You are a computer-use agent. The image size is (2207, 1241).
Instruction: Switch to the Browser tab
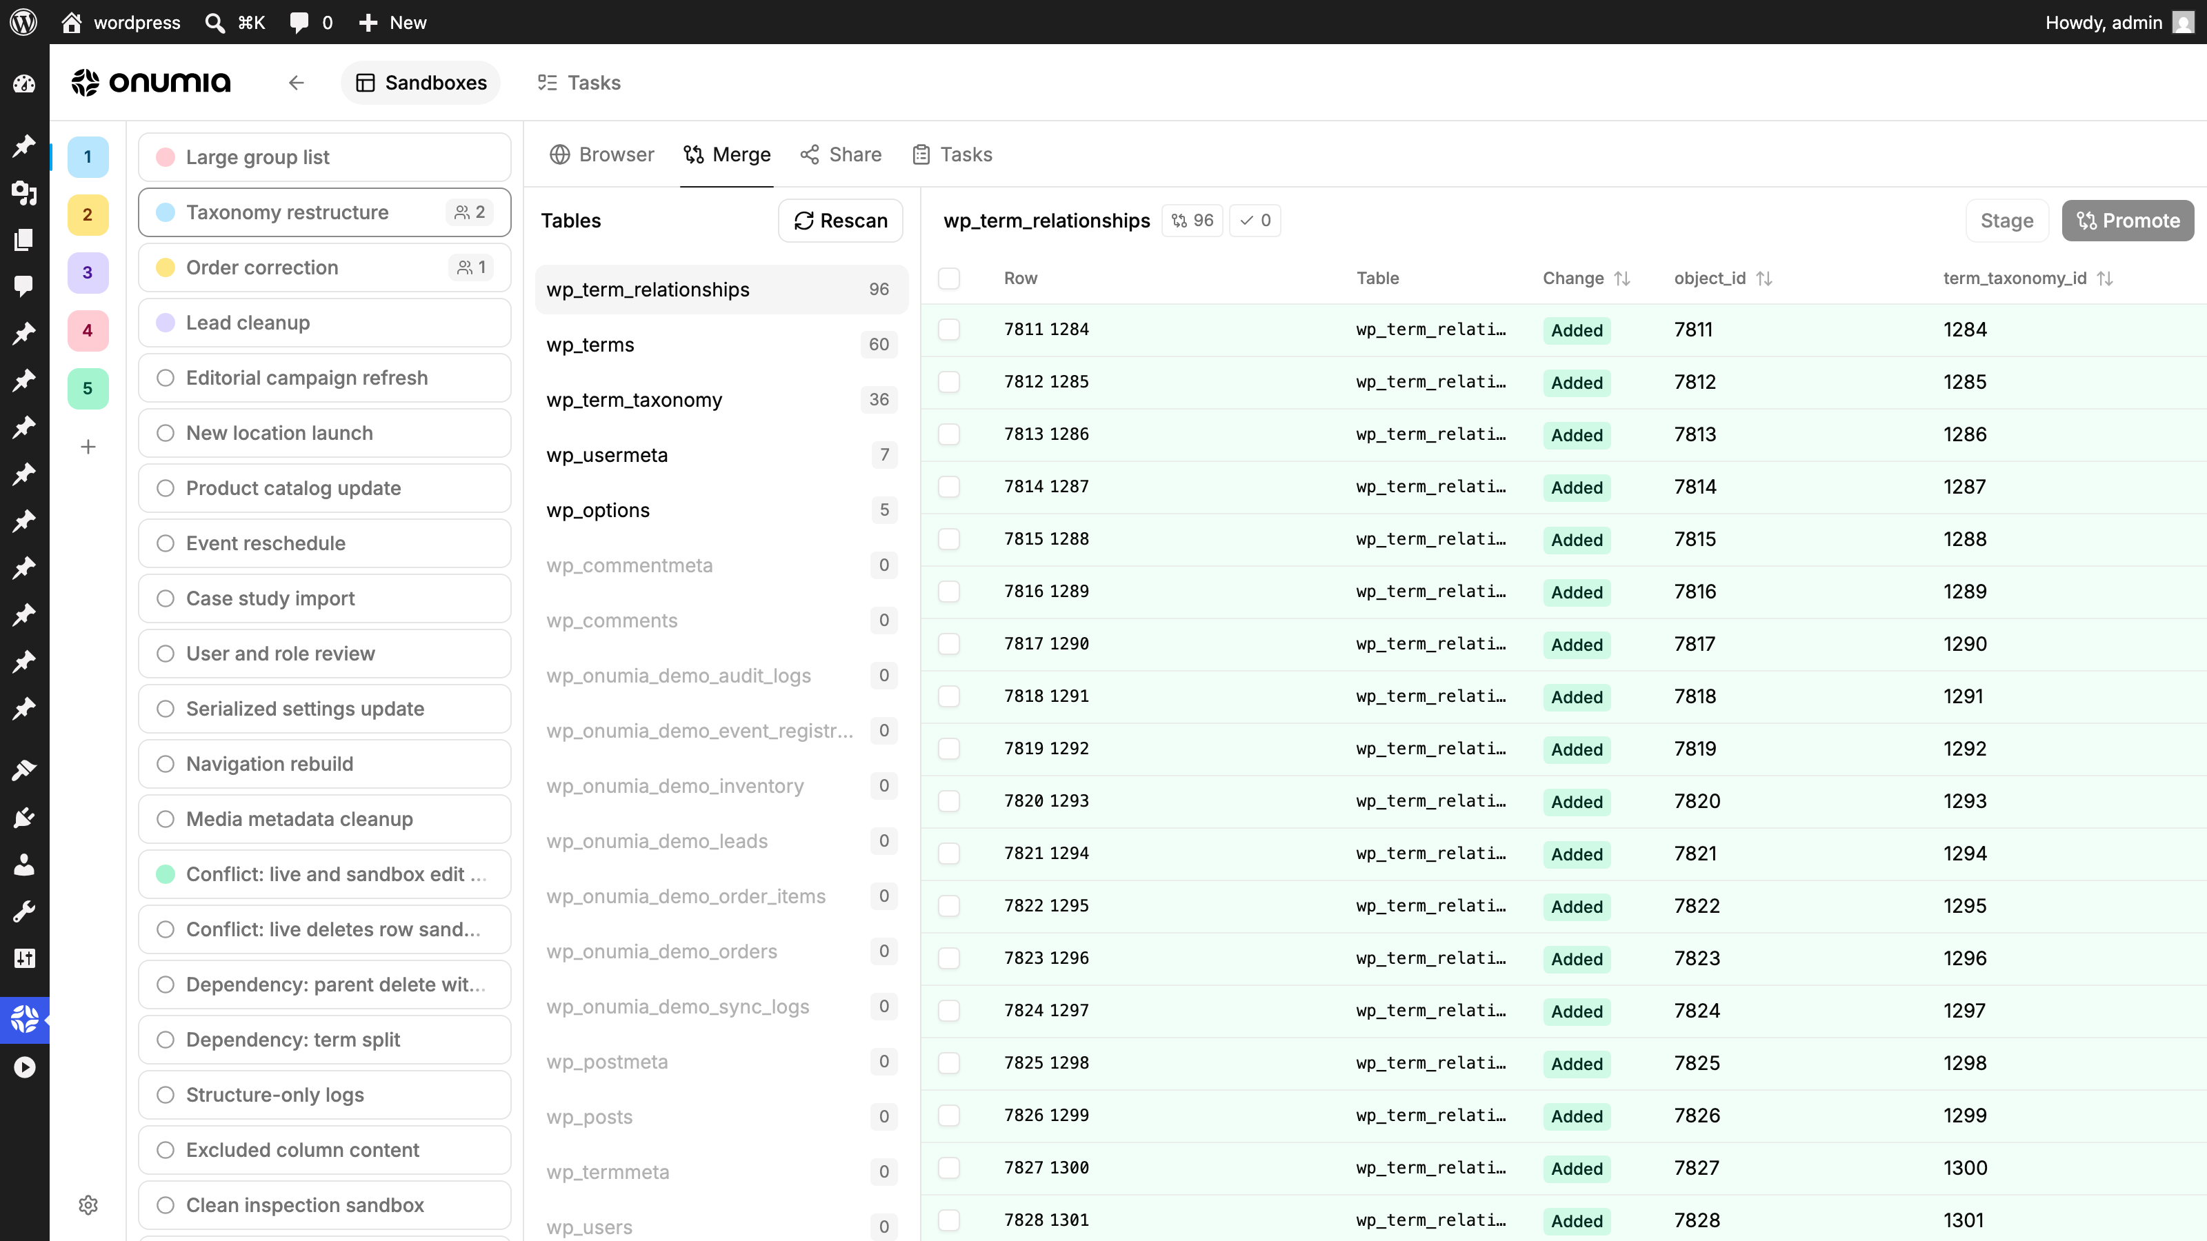pos(601,154)
